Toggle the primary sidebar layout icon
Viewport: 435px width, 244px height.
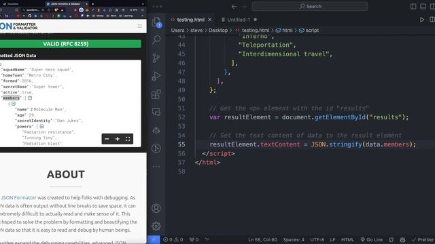pos(413,7)
